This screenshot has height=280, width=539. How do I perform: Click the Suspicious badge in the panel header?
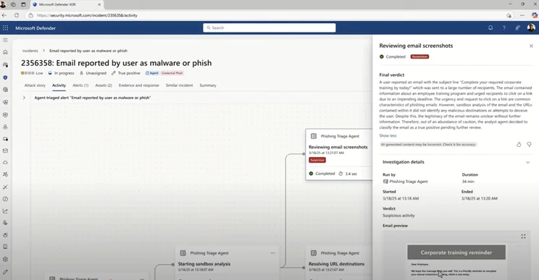coord(419,56)
